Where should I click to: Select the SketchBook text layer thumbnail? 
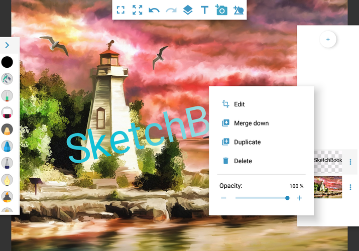pyautogui.click(x=328, y=162)
